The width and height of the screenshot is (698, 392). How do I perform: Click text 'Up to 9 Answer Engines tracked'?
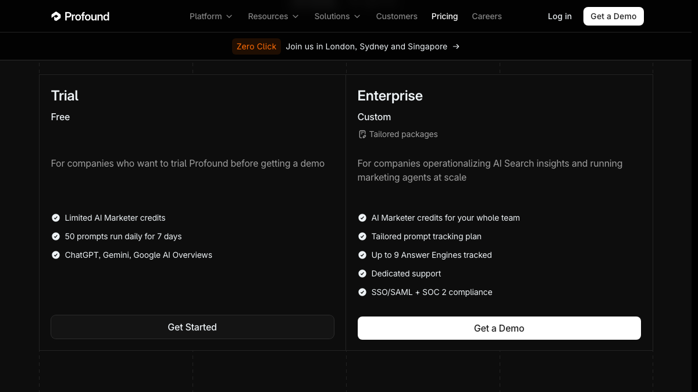click(x=432, y=255)
